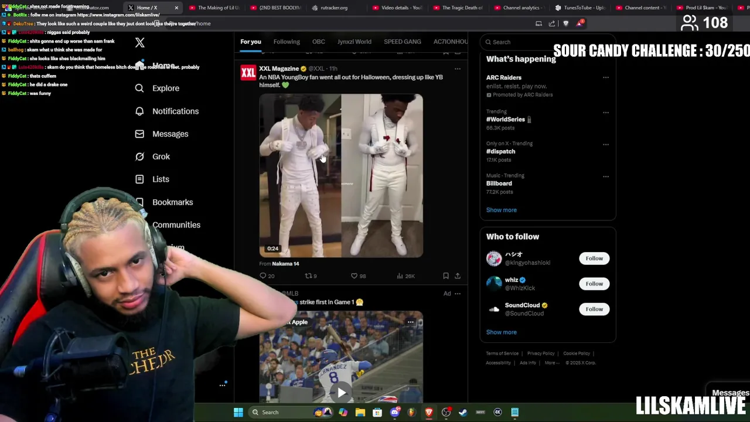Open Bookmarks in the X sidebar

(x=164, y=202)
